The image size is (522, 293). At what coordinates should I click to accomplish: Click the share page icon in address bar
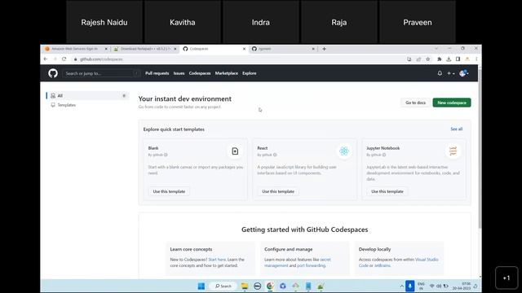(x=418, y=59)
